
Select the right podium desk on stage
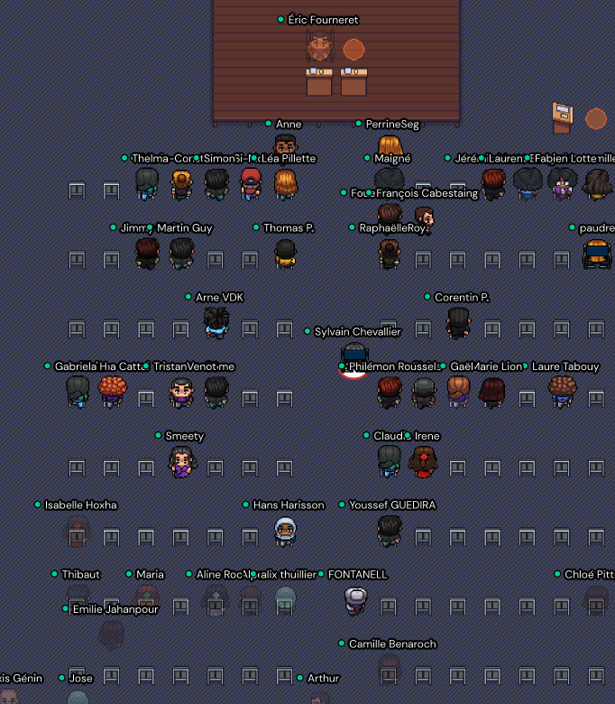[353, 81]
